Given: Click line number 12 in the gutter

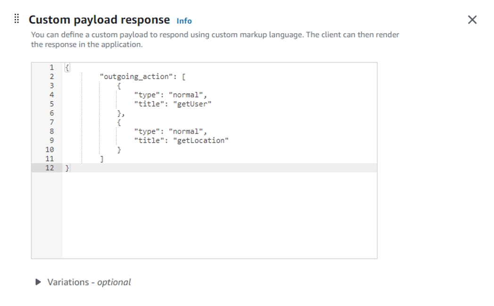Looking at the screenshot, I should (x=49, y=168).
